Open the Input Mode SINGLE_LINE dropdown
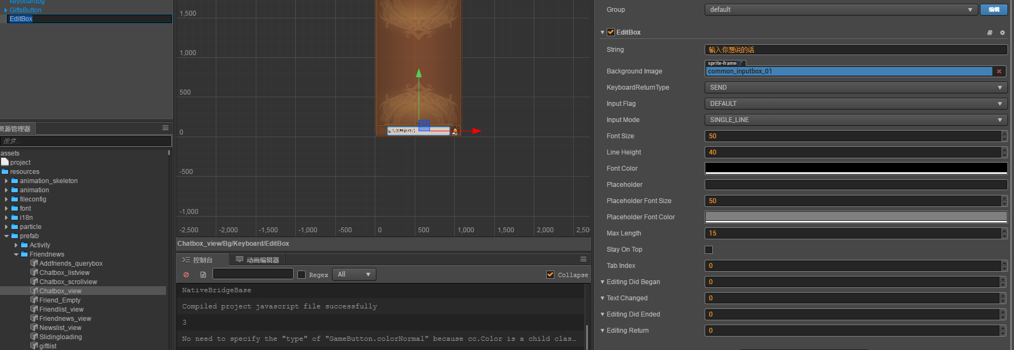The image size is (1014, 350). point(856,120)
